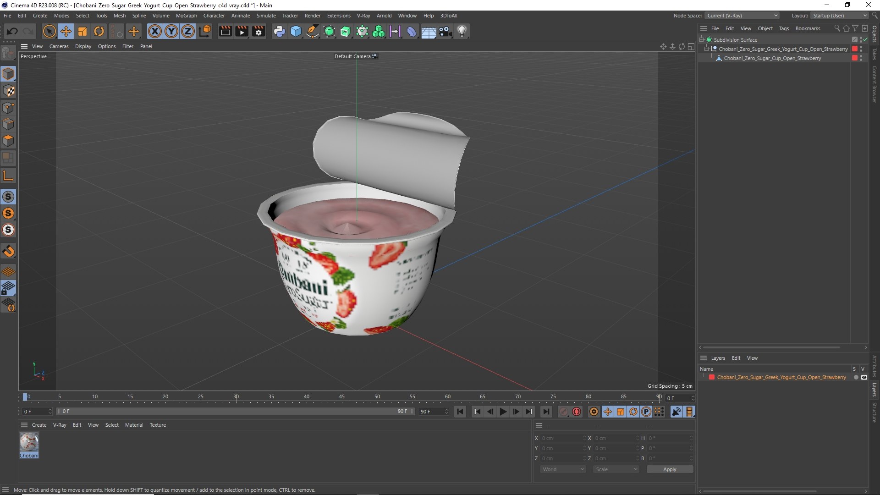The image size is (880, 495).
Task: Add a Light bulb object
Action: tap(462, 31)
